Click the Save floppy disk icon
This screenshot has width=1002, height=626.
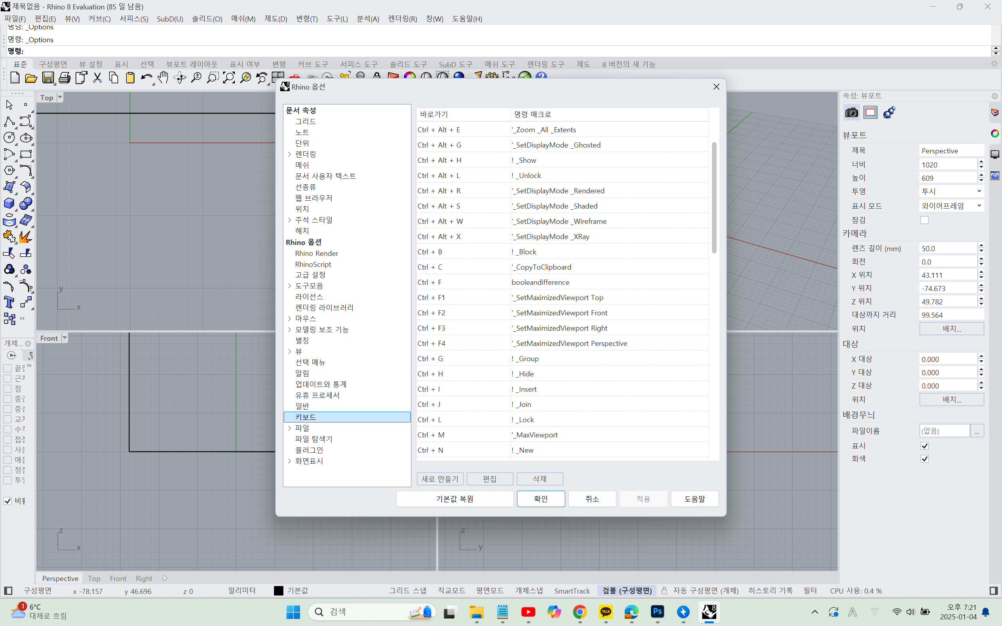48,77
